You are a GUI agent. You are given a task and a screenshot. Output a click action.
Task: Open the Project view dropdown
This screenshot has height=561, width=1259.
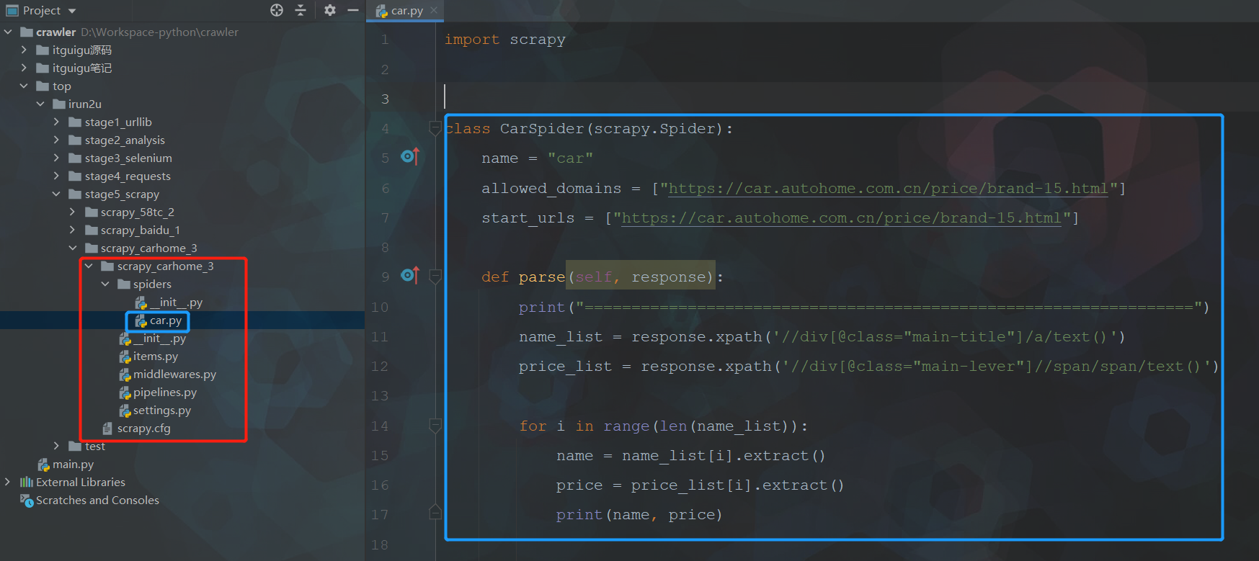tap(72, 11)
